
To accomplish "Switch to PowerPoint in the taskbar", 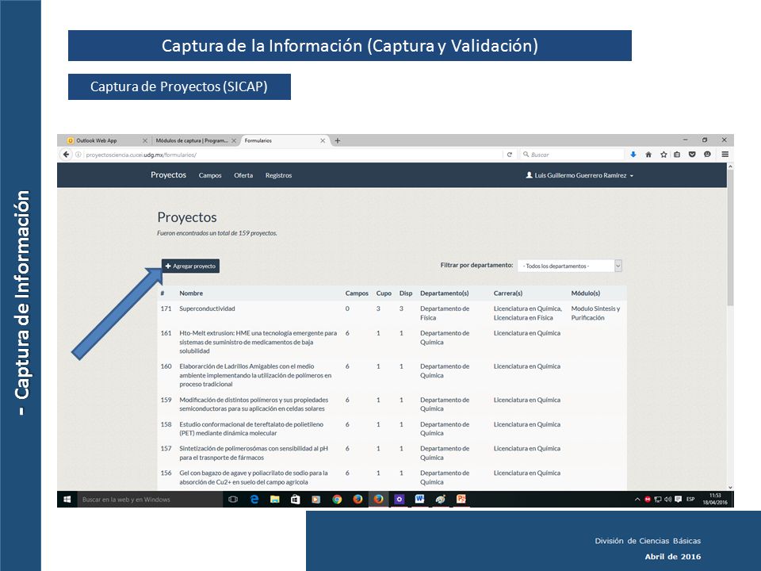I will click(461, 499).
